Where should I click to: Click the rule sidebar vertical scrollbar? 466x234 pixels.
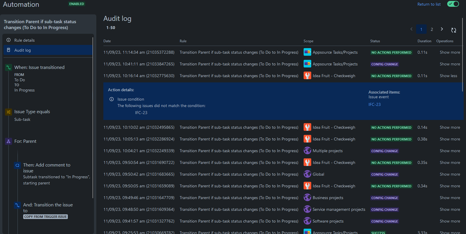93,118
